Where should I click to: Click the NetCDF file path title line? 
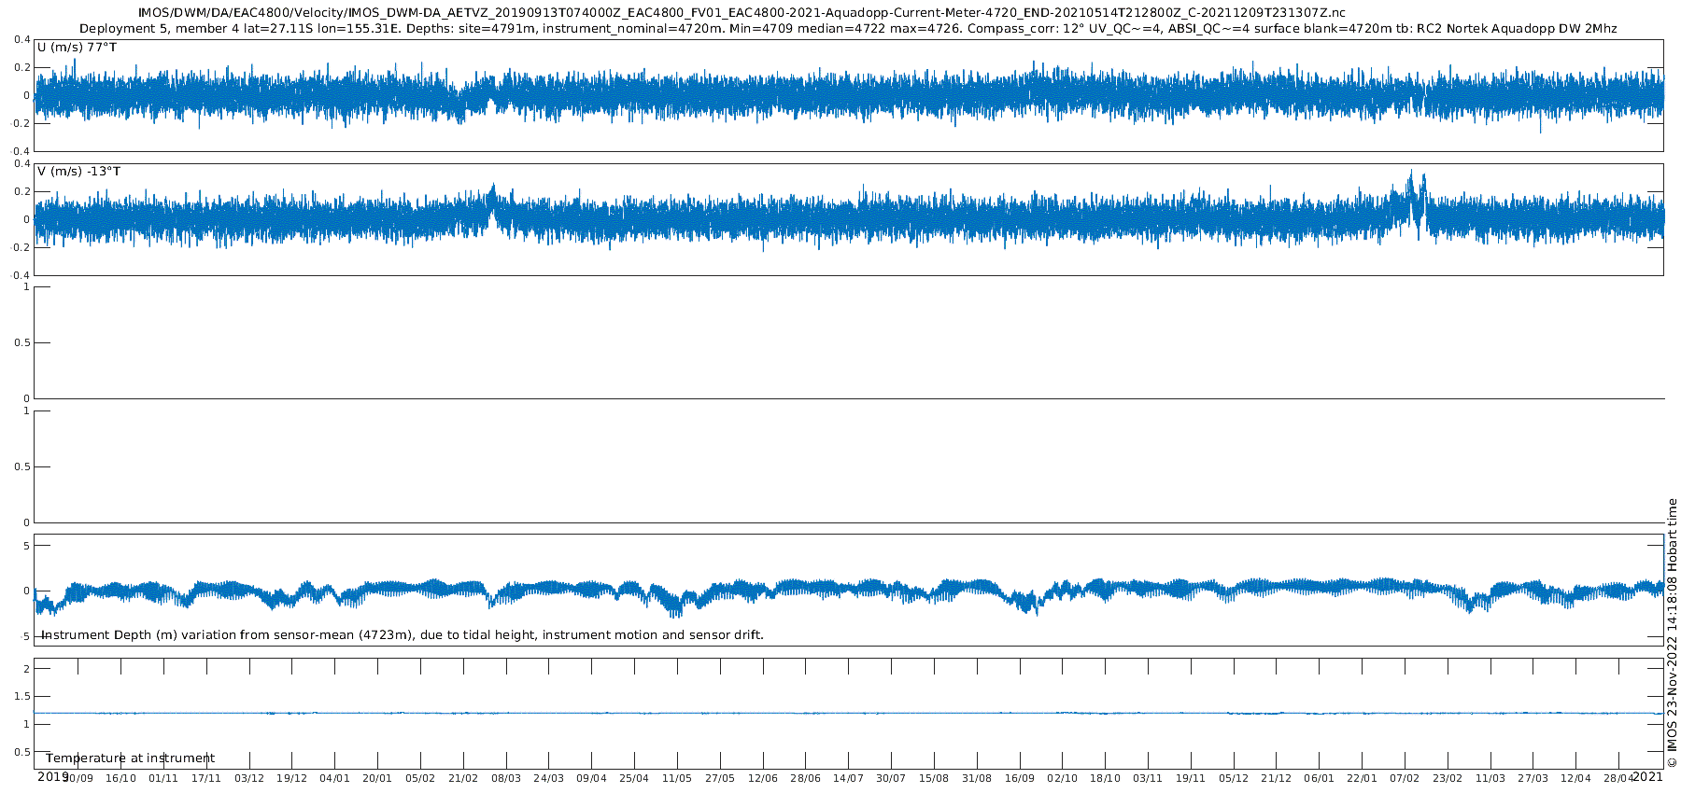click(742, 13)
